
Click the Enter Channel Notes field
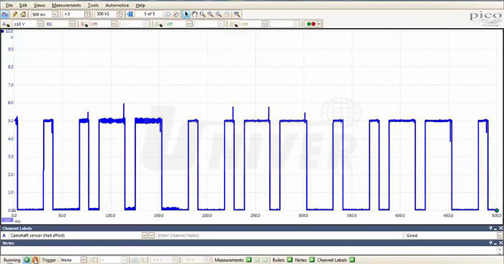279,235
